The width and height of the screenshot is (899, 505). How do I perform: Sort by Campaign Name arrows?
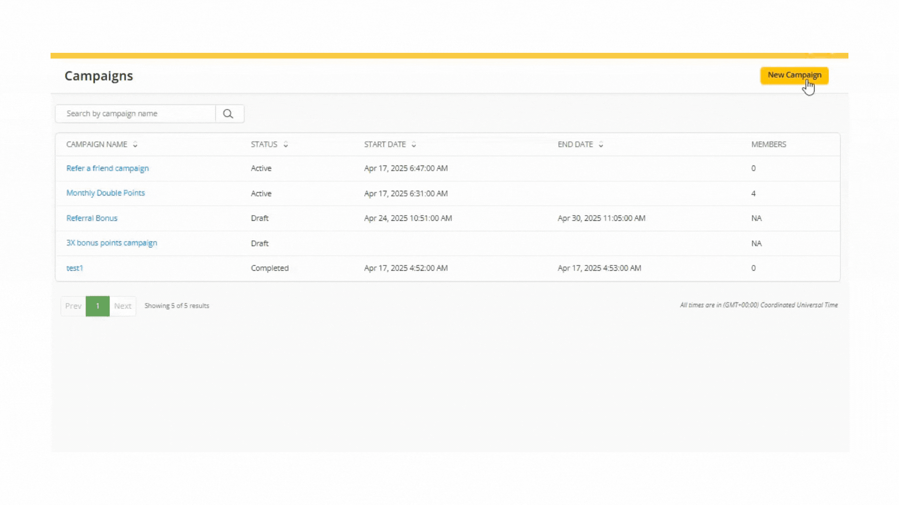(135, 144)
